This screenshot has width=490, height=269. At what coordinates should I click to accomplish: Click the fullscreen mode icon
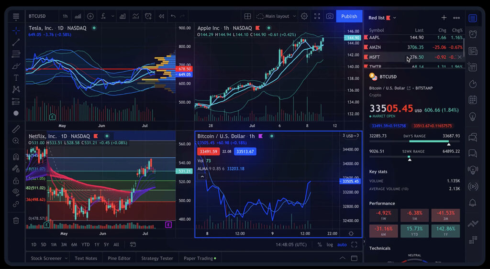[x=317, y=16]
